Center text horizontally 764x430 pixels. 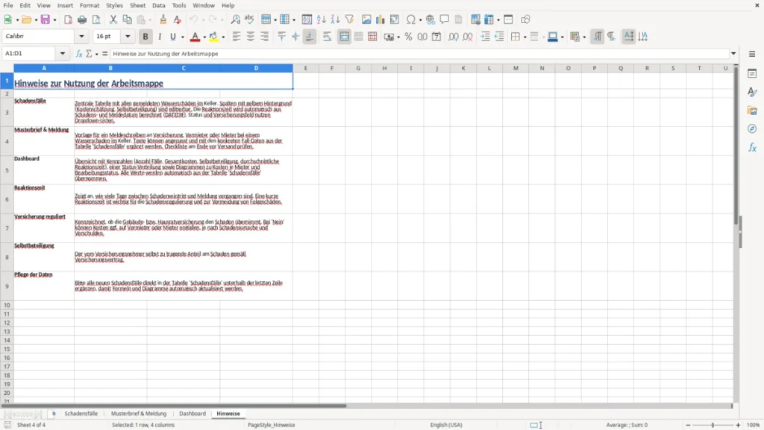251,37
